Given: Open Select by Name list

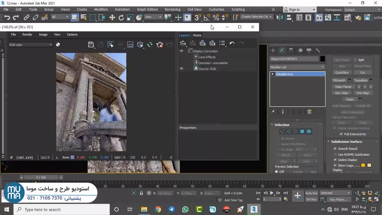Looking at the screenshot, I should pos(83,18).
